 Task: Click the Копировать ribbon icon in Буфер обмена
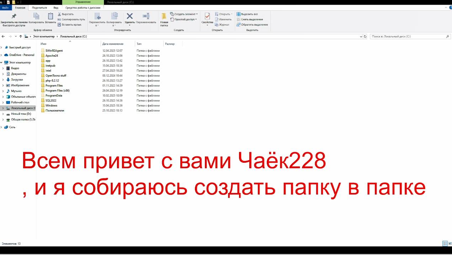click(x=36, y=16)
